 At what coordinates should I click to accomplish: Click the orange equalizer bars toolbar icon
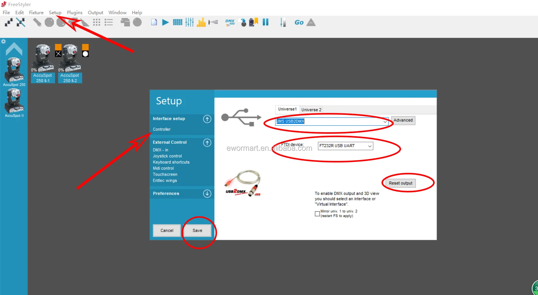tap(201, 22)
